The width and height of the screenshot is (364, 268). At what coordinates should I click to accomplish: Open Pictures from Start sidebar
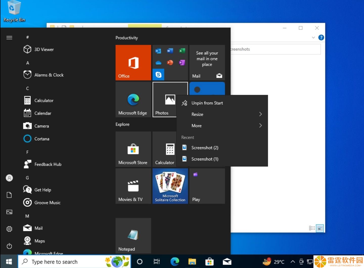tap(9, 212)
